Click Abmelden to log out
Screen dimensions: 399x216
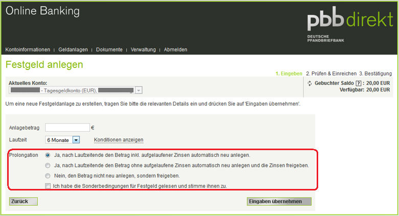[175, 50]
